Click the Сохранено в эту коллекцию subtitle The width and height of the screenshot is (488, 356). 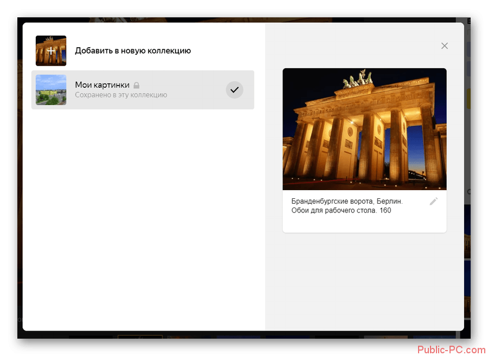[x=121, y=95]
